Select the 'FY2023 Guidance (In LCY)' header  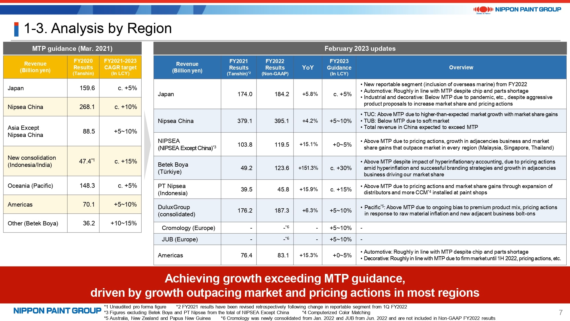pyautogui.click(x=339, y=67)
